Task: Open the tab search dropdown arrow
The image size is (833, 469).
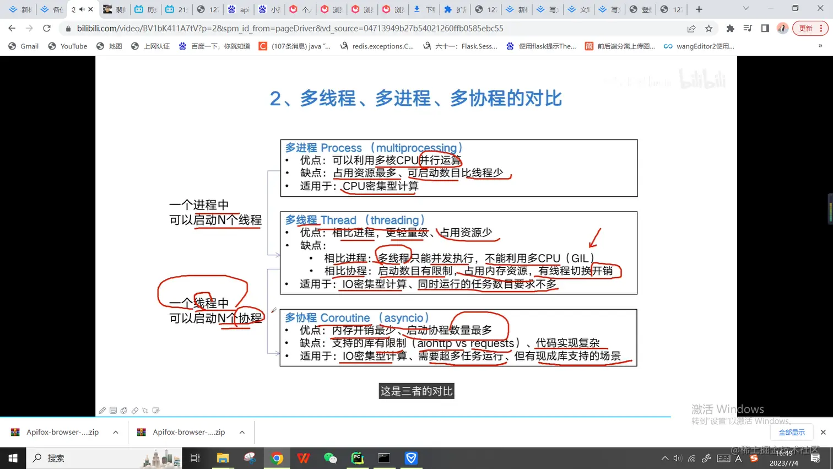Action: tap(745, 9)
